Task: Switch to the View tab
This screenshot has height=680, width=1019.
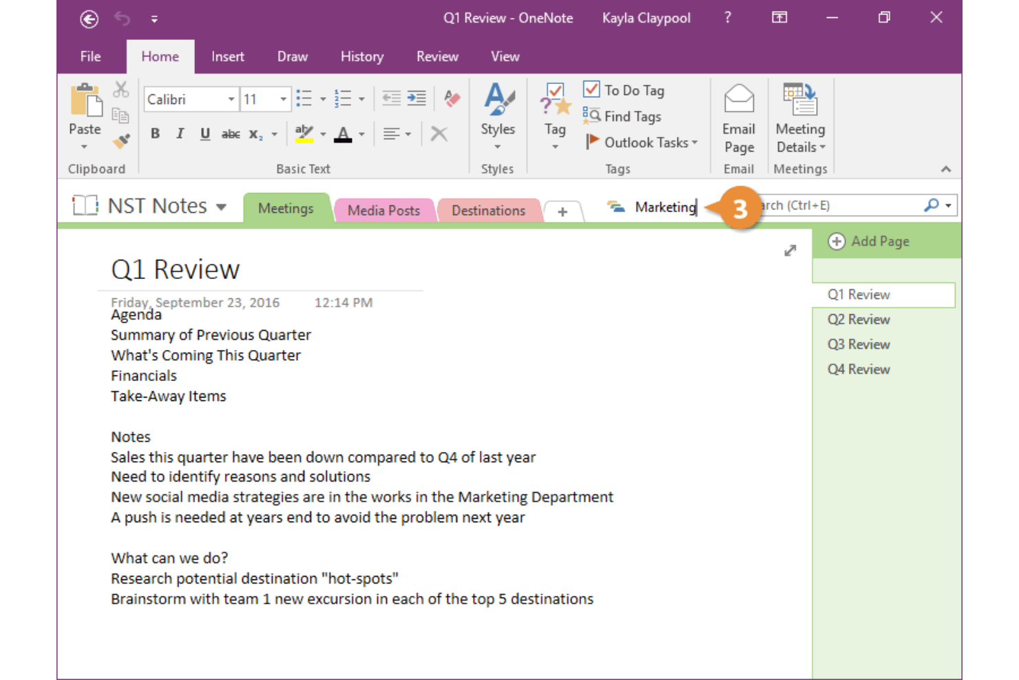Action: [x=505, y=56]
